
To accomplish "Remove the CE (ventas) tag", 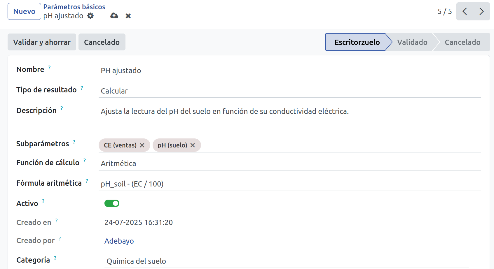I will (142, 145).
